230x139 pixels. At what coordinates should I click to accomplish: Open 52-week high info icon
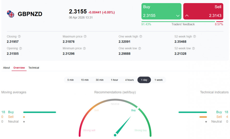click(194, 36)
